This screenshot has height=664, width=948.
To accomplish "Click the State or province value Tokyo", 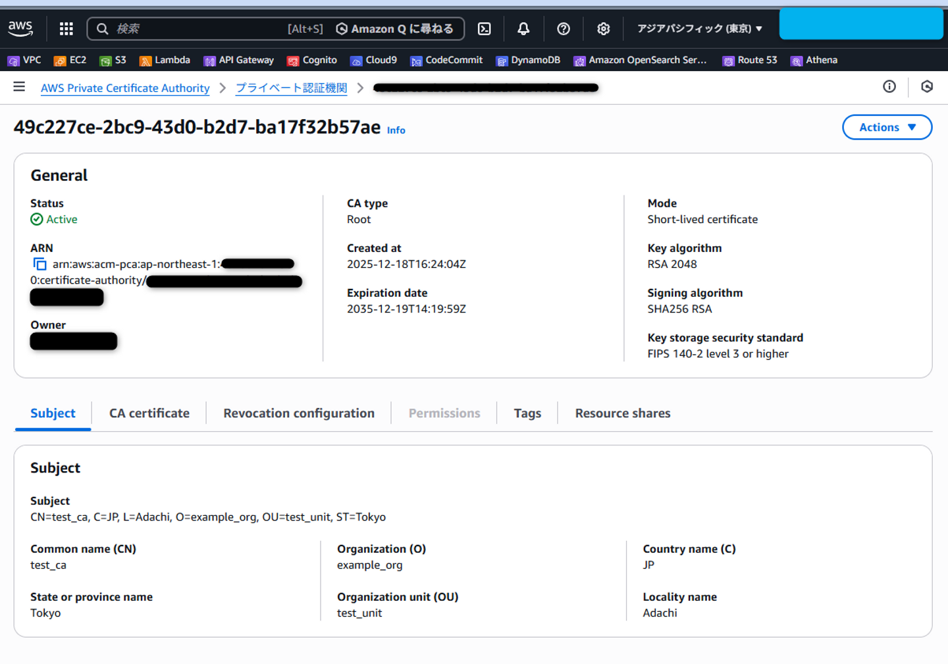I will (x=45, y=613).
